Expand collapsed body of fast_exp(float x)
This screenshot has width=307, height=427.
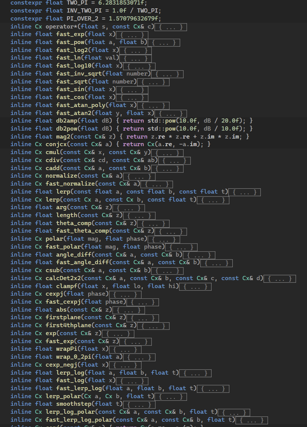132,35
